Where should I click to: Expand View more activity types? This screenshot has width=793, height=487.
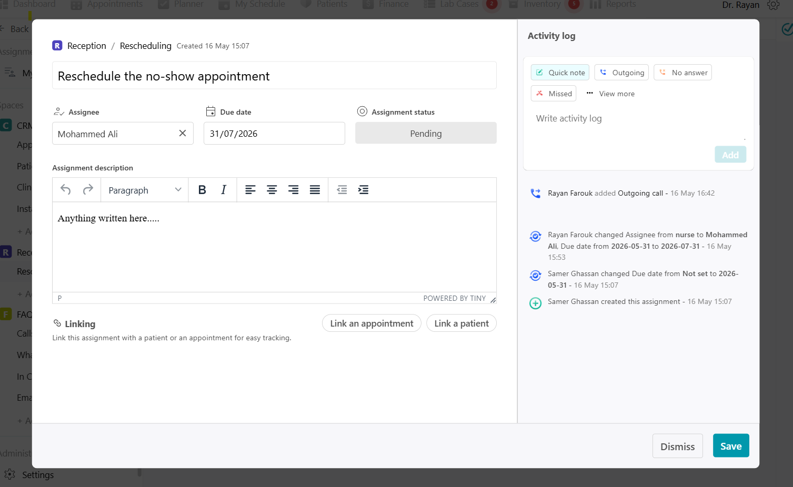(x=610, y=94)
